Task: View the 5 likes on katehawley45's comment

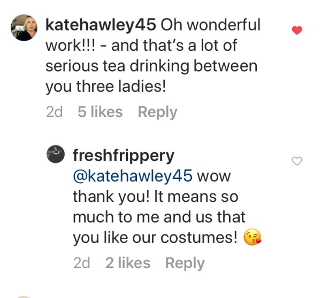Action: [x=100, y=112]
